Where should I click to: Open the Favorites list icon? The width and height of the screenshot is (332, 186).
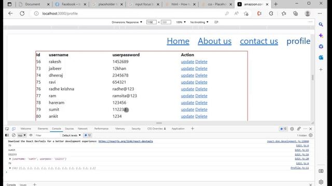click(x=284, y=13)
